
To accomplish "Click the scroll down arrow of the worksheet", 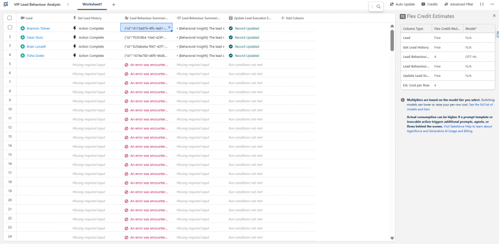I will pyautogui.click(x=392, y=238).
